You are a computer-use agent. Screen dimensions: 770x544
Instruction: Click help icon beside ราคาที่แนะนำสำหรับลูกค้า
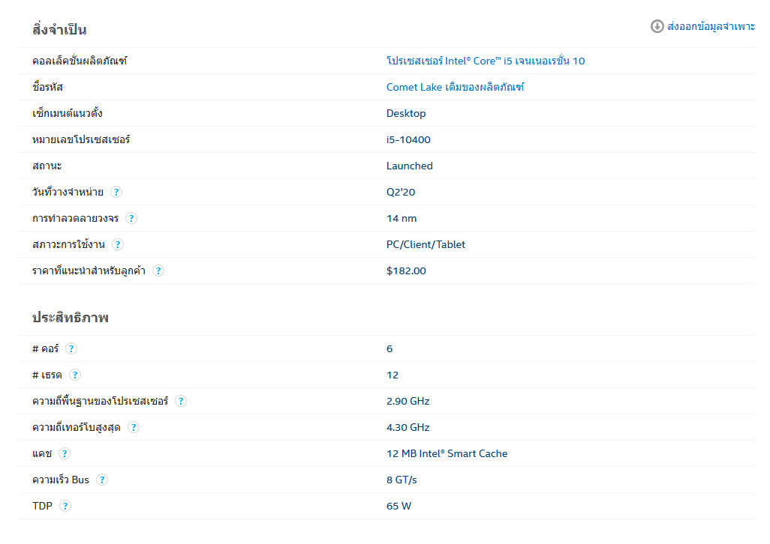point(158,271)
